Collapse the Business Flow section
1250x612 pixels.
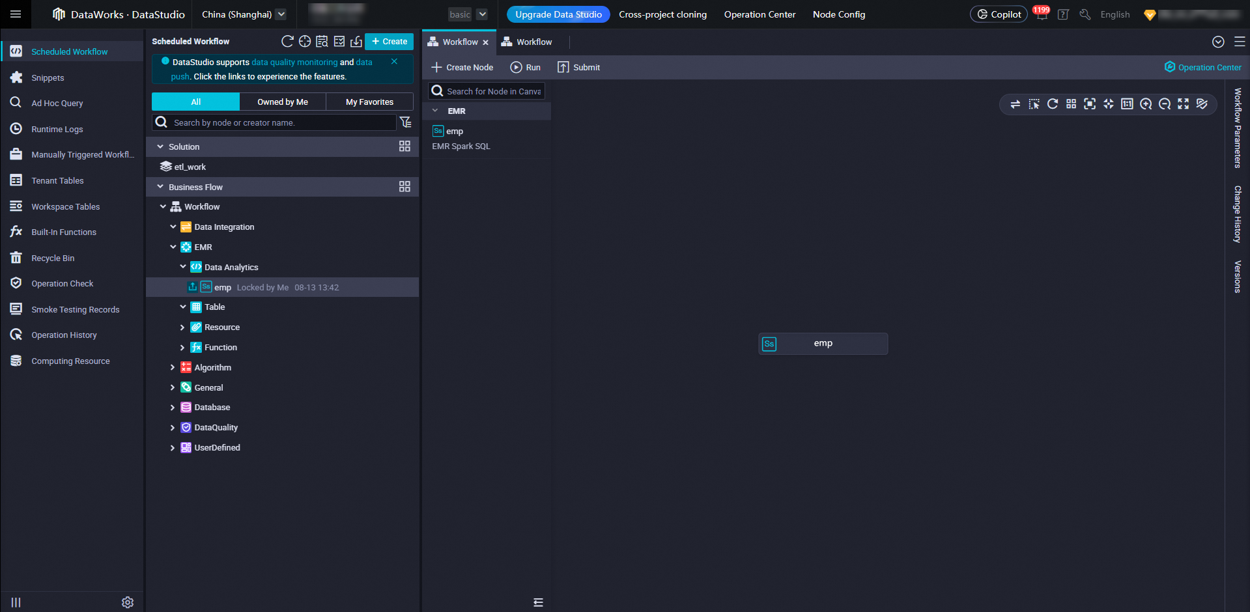coord(160,187)
